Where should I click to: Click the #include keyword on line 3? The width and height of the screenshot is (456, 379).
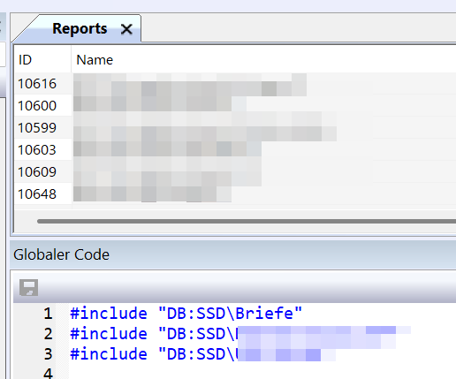click(109, 353)
